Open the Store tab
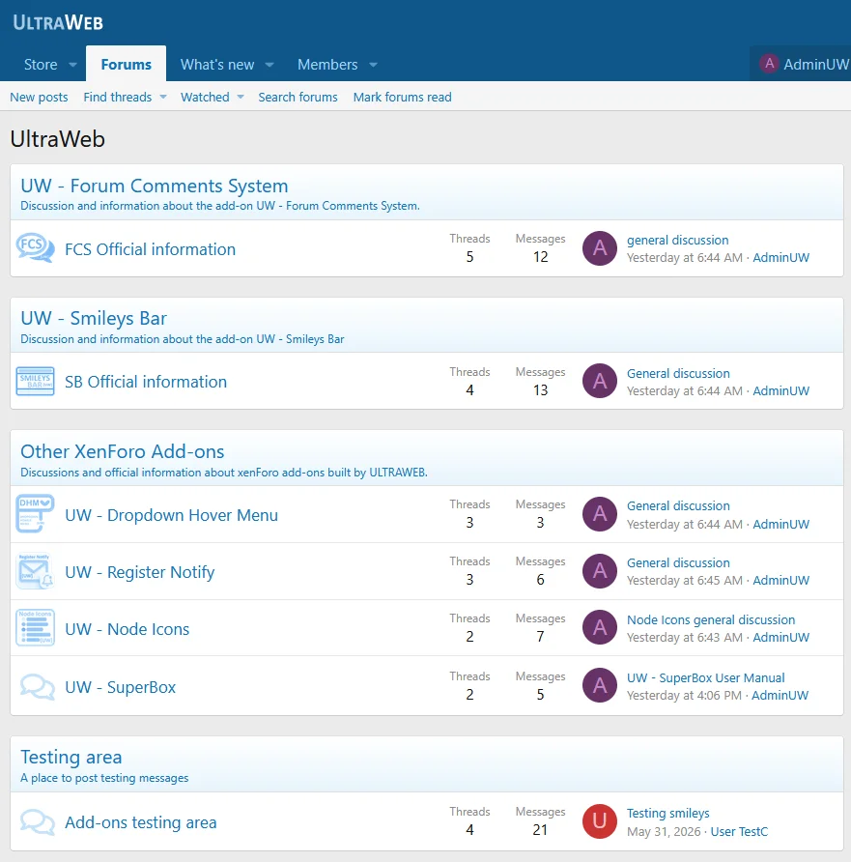The height and width of the screenshot is (862, 851). pyautogui.click(x=41, y=65)
